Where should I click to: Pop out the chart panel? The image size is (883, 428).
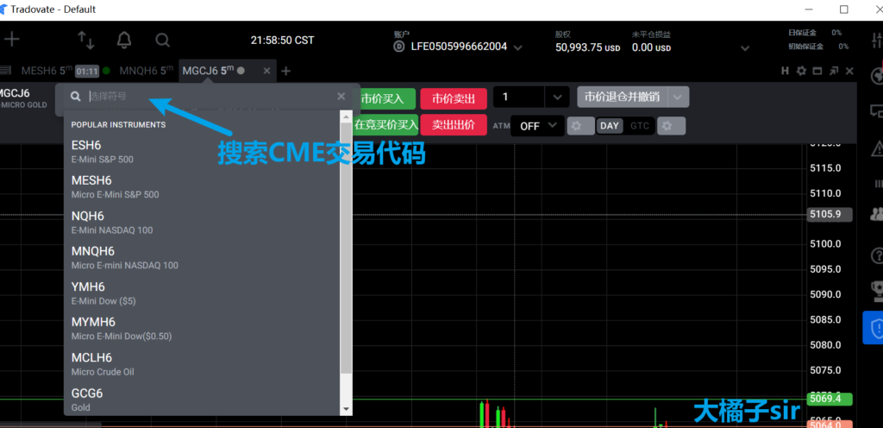point(835,71)
